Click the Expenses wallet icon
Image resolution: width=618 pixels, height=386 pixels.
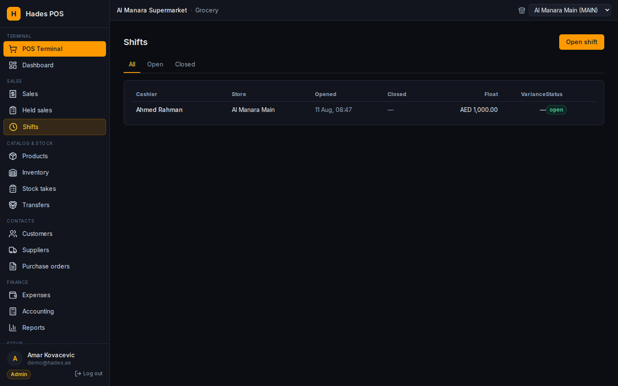pyautogui.click(x=13, y=295)
